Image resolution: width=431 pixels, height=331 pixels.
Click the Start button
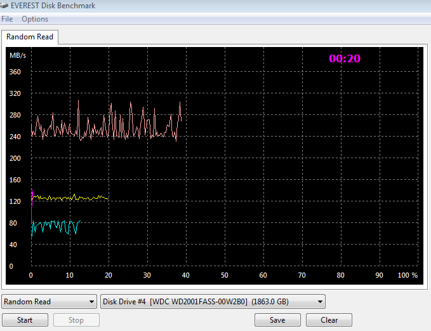tap(25, 320)
